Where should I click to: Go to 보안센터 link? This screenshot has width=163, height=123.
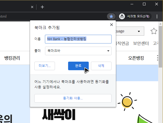coord(141,43)
